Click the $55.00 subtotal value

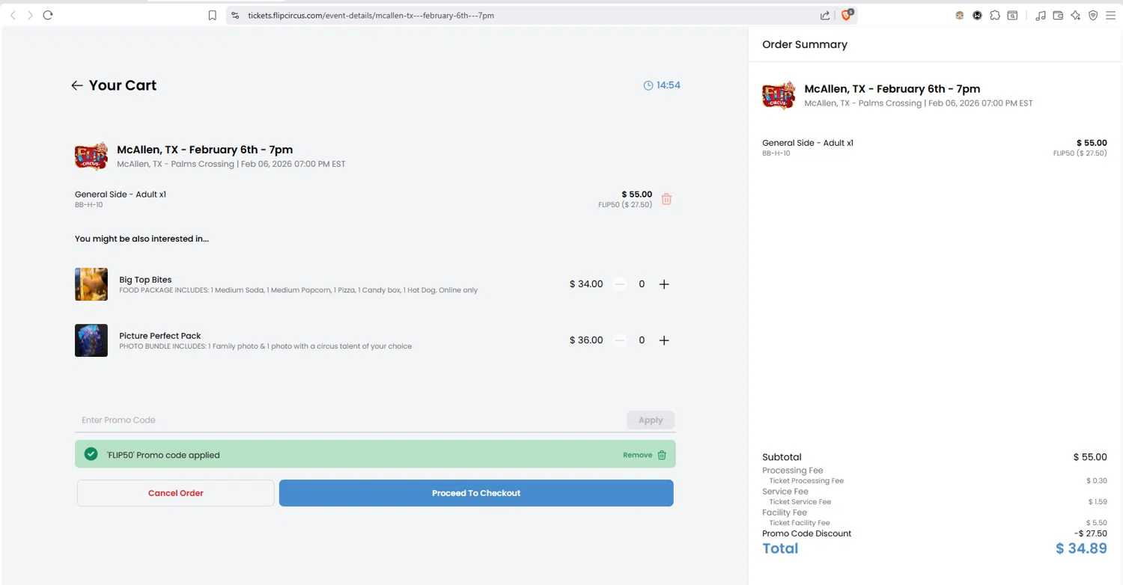point(1090,457)
